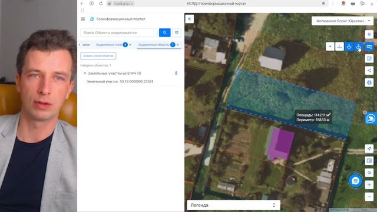This screenshot has height=212, width=377.
Task: Open the user name dropdown Филимонов Борис Юрьевич
Action: pos(342,21)
